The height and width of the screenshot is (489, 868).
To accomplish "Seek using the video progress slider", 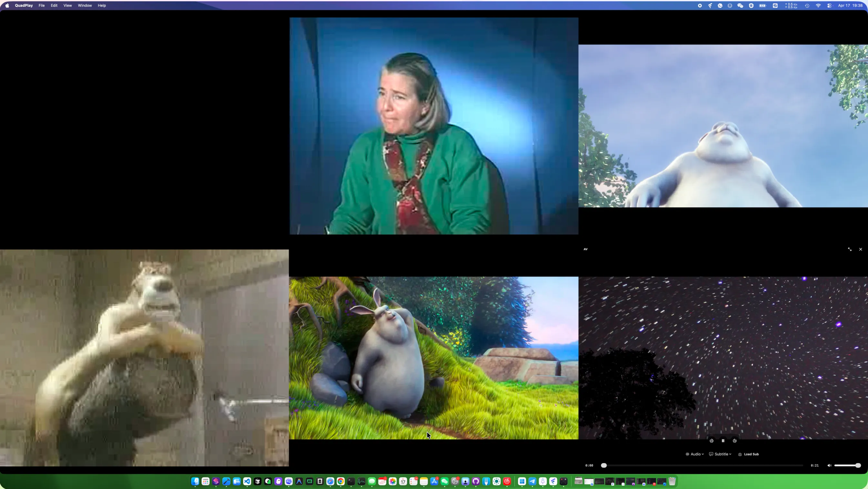I will (702, 465).
